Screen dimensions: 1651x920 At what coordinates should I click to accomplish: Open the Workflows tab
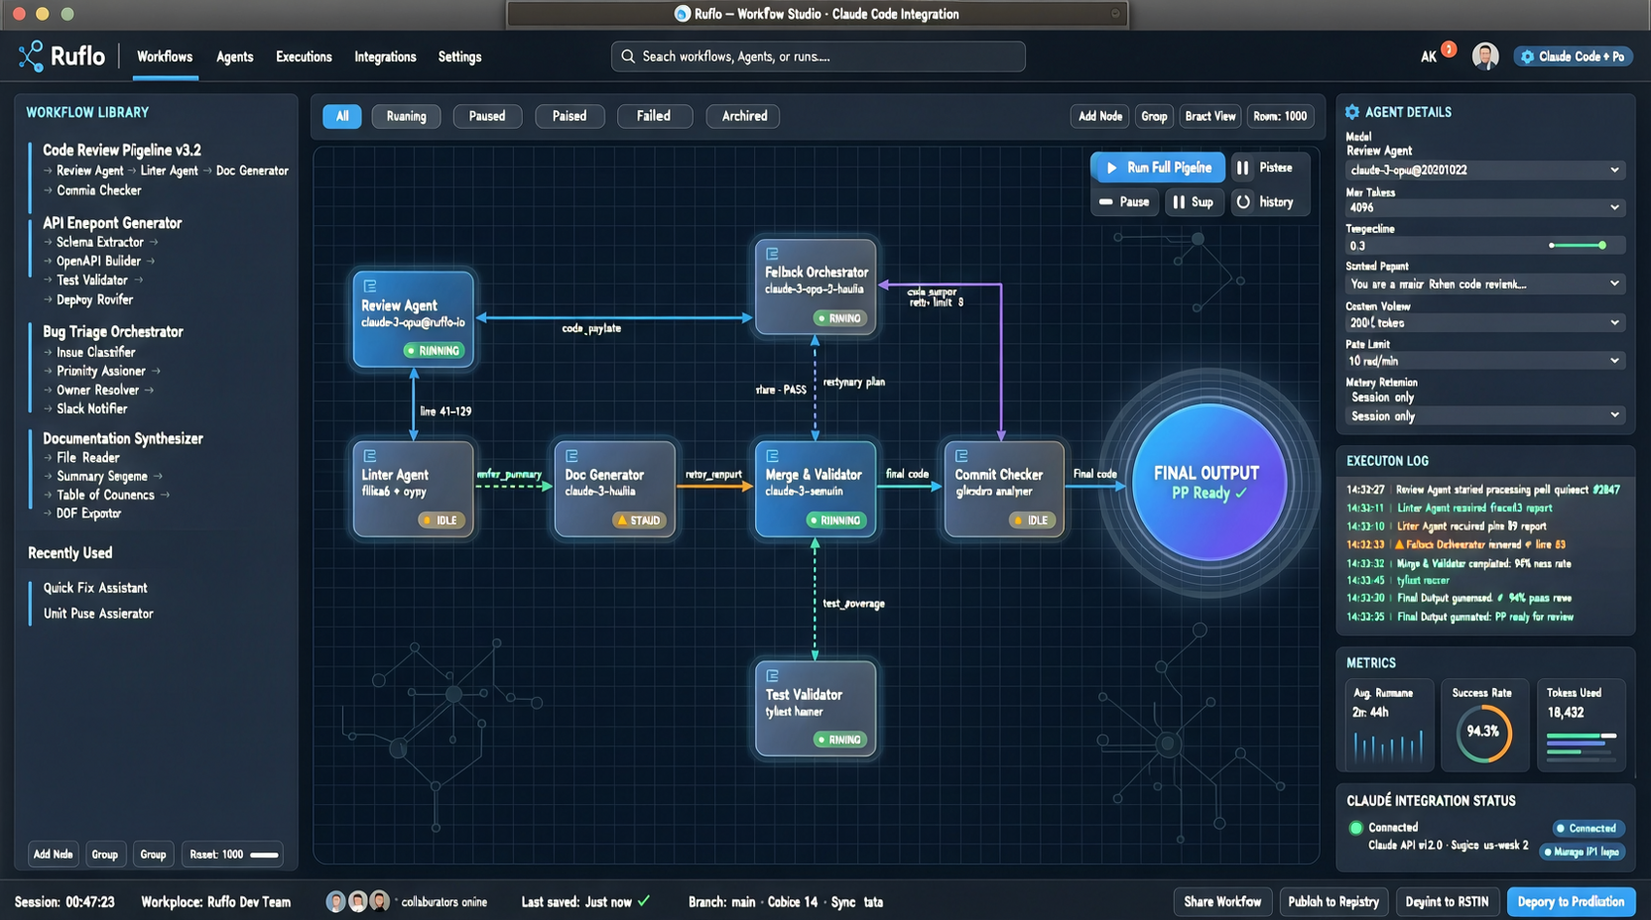click(165, 57)
